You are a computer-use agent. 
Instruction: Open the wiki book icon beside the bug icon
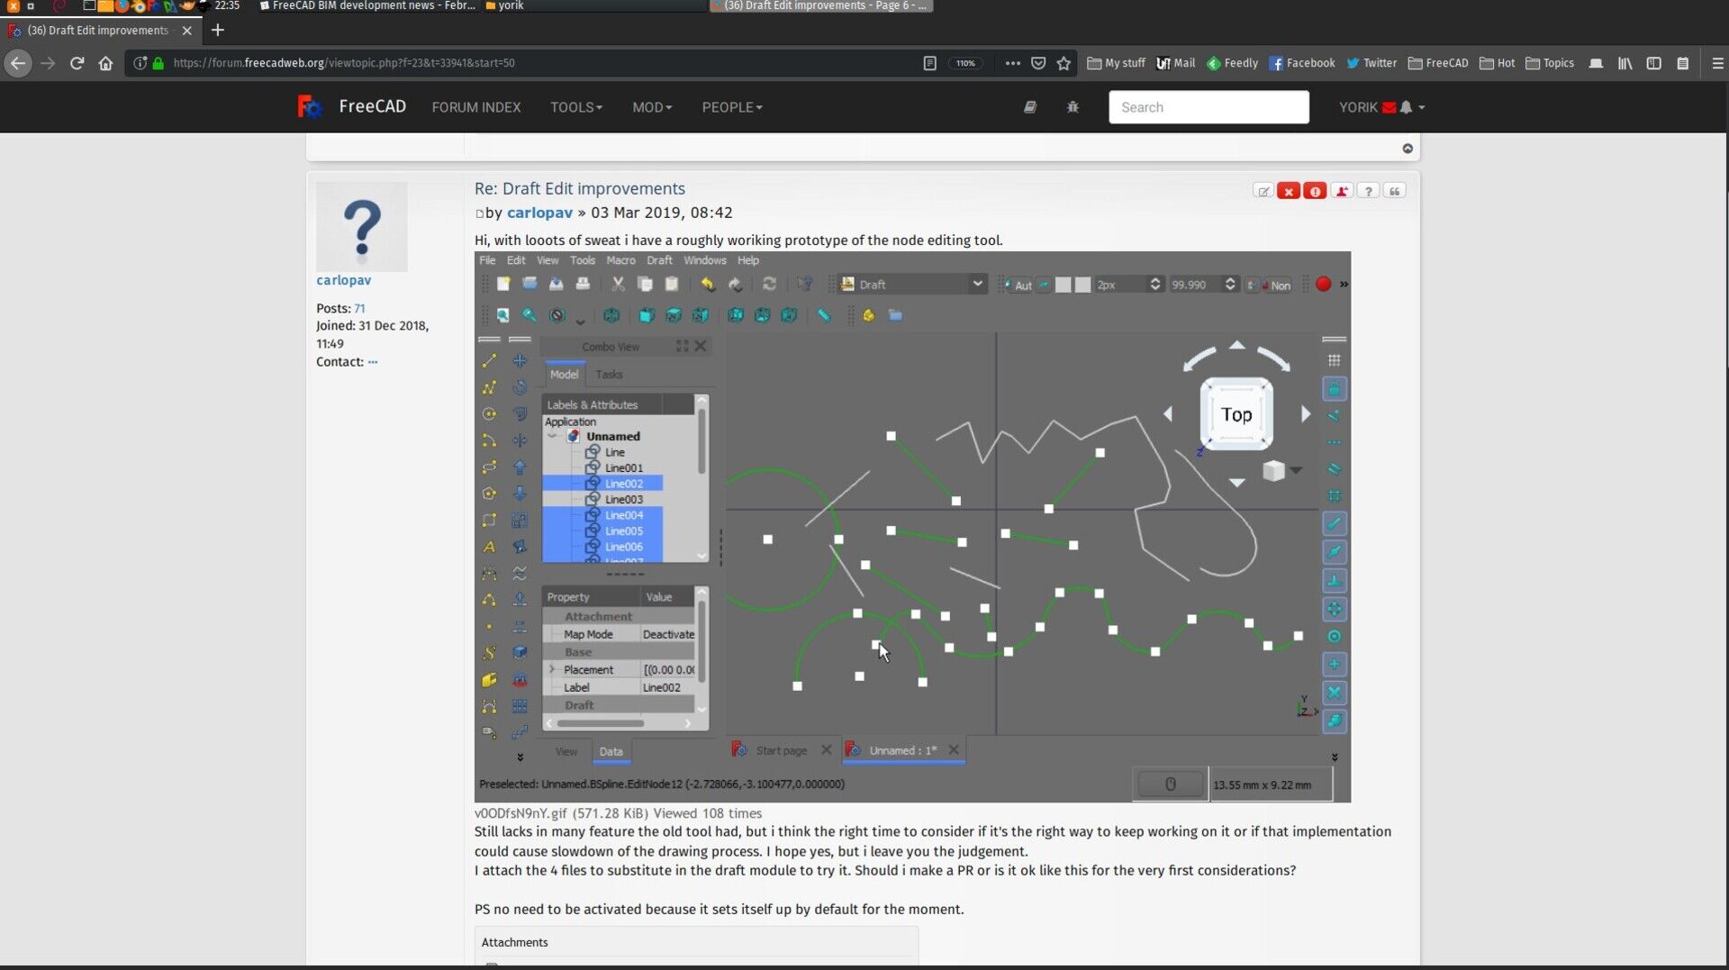tap(1030, 107)
